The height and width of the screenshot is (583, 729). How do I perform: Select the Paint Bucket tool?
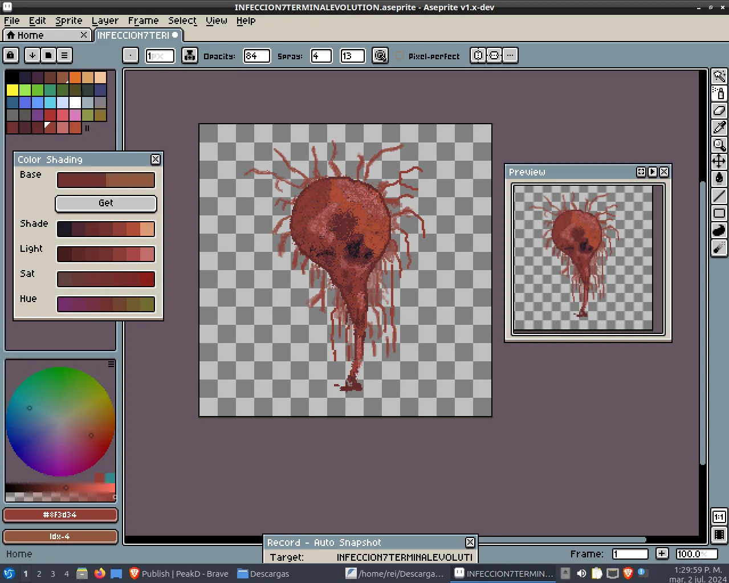719,178
